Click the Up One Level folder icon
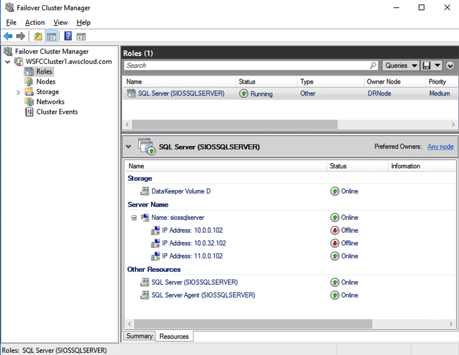The width and height of the screenshot is (459, 355). click(x=37, y=36)
